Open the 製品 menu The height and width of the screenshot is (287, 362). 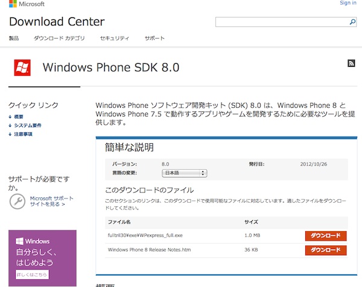[x=14, y=39]
